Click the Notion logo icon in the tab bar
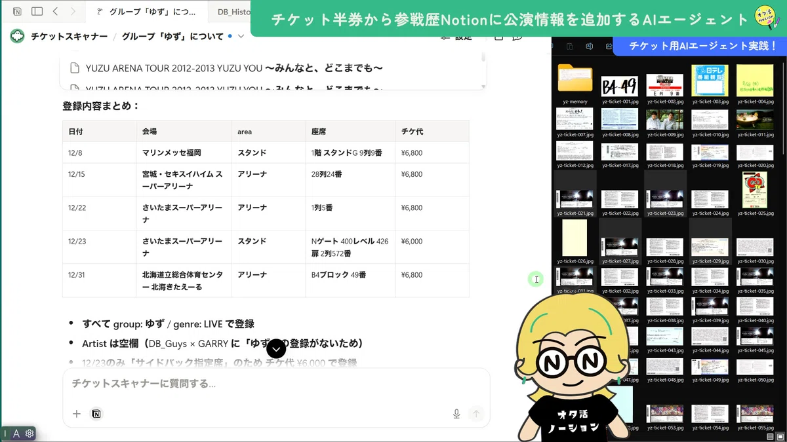 18,11
